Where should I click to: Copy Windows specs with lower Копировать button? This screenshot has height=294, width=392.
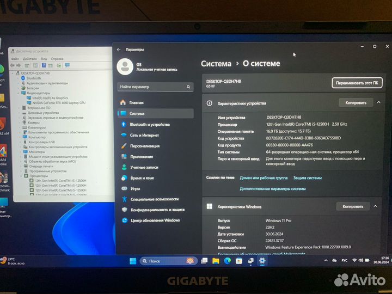353,206
